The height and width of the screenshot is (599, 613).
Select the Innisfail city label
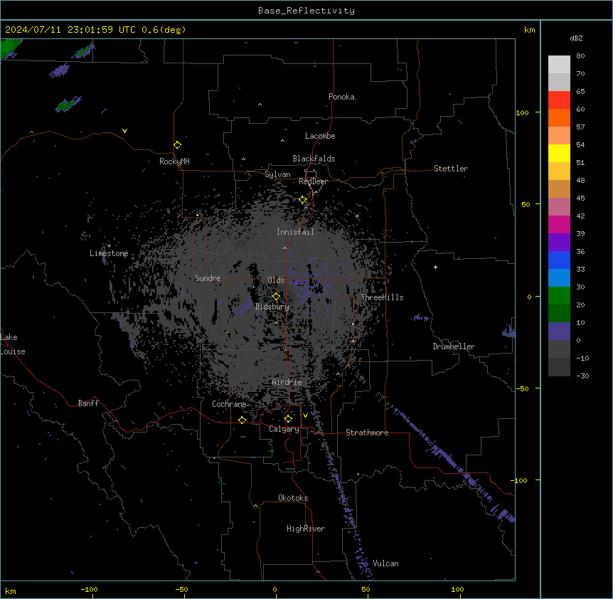tap(295, 232)
